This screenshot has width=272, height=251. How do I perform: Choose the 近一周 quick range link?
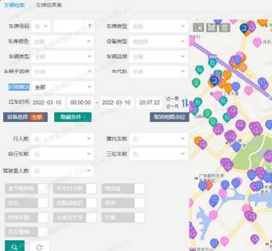click(x=172, y=99)
